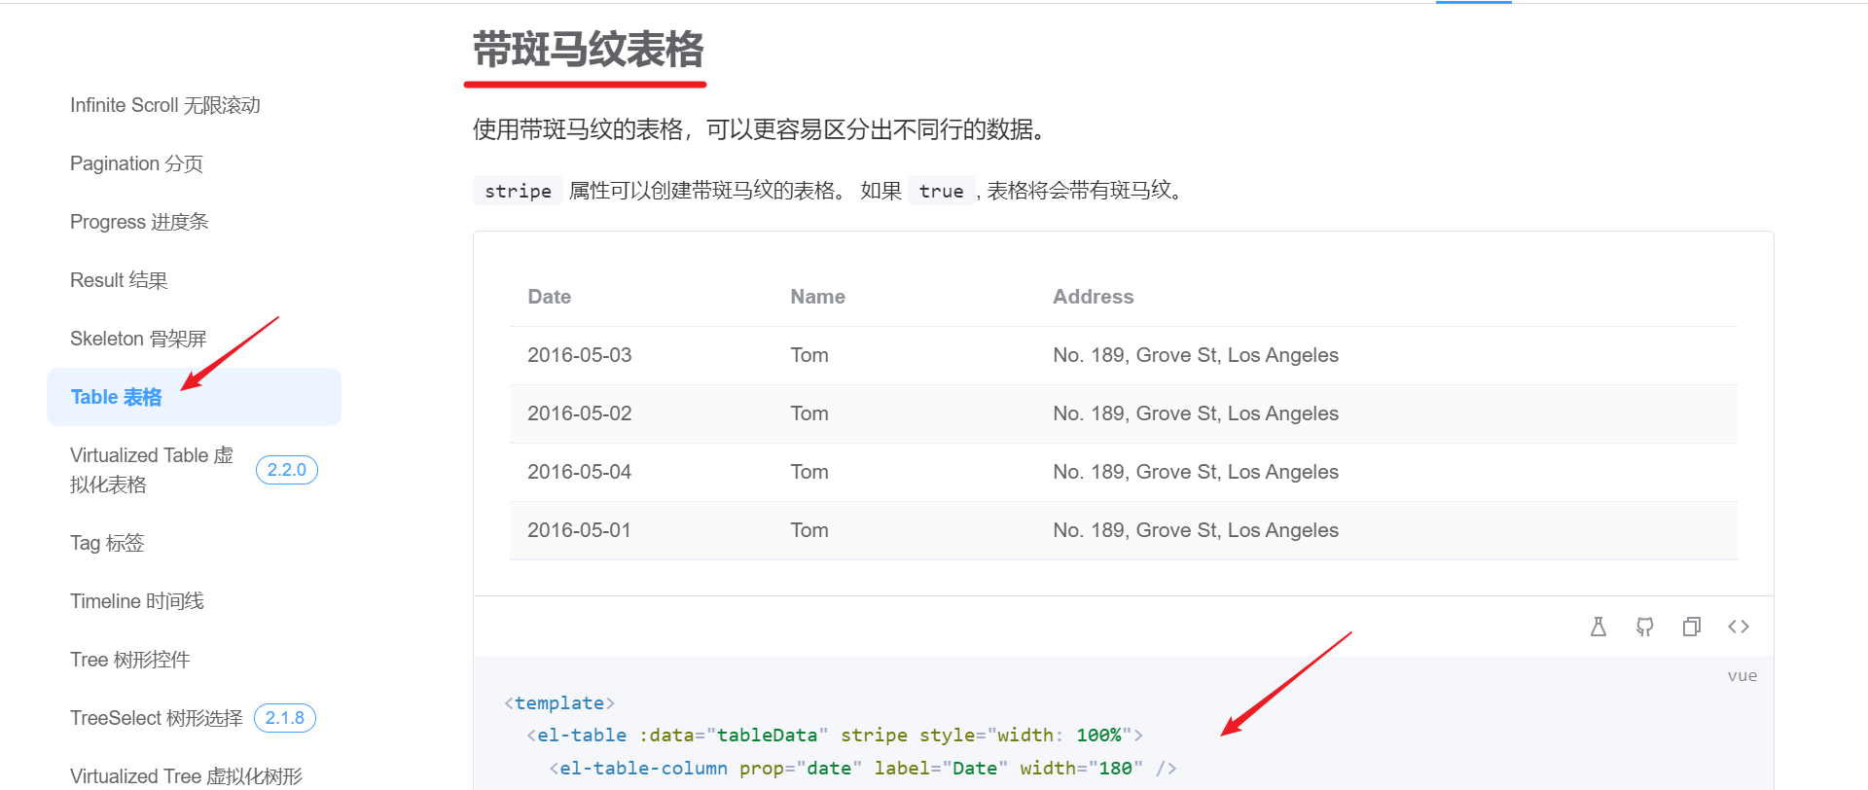This screenshot has width=1868, height=790.
Task: Copy code with the copy icon
Action: 1691,627
